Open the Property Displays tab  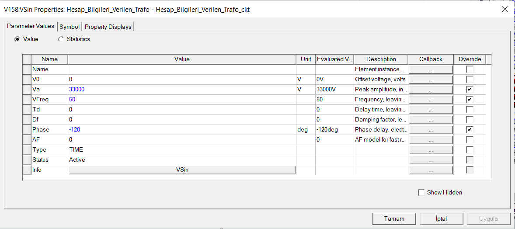[108, 27]
